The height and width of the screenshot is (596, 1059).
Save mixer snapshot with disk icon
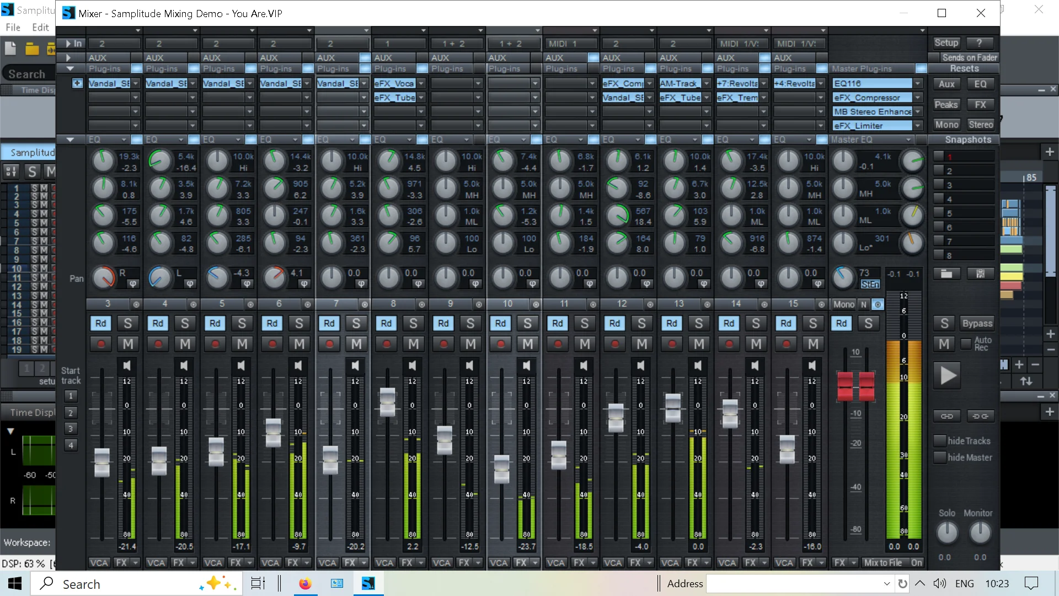[x=980, y=274]
